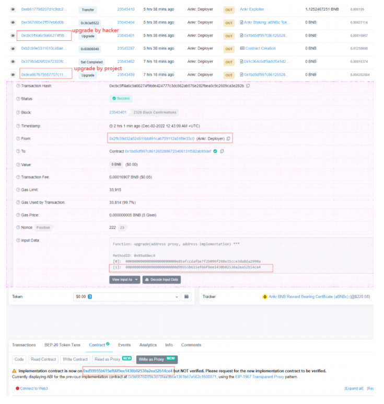Screen dimensions: 384x404
Task: Open the Ankr Staking: aBNBc Tok... link
Action: coord(267,22)
